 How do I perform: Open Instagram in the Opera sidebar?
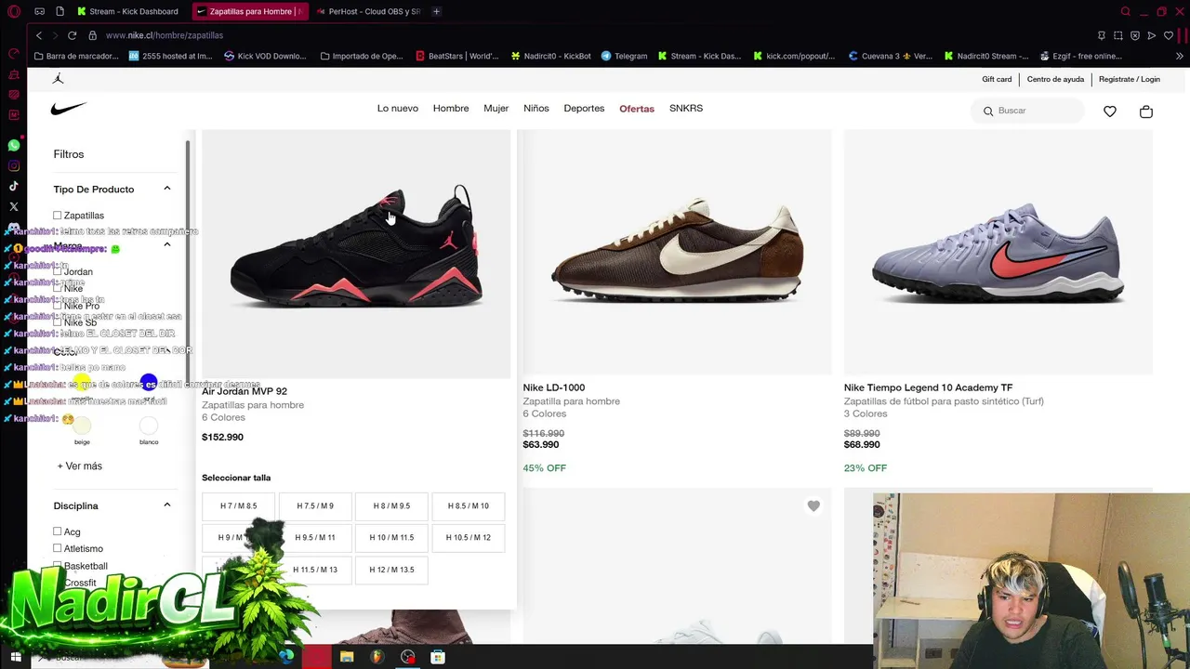13,166
